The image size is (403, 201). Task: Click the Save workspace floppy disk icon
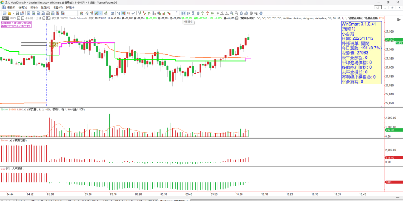[x=18, y=13]
